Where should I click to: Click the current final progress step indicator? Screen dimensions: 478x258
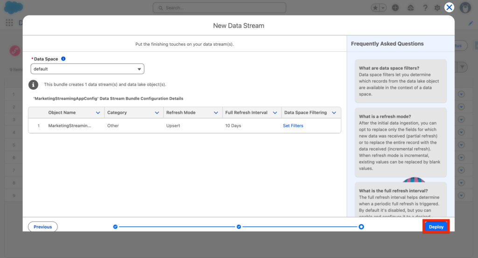[361, 227]
